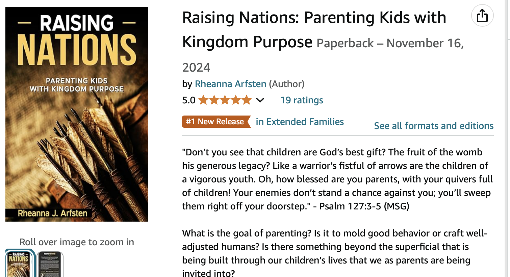Select the front cover thumbnail
Image resolution: width=510 pixels, height=277 pixels.
coord(19,264)
